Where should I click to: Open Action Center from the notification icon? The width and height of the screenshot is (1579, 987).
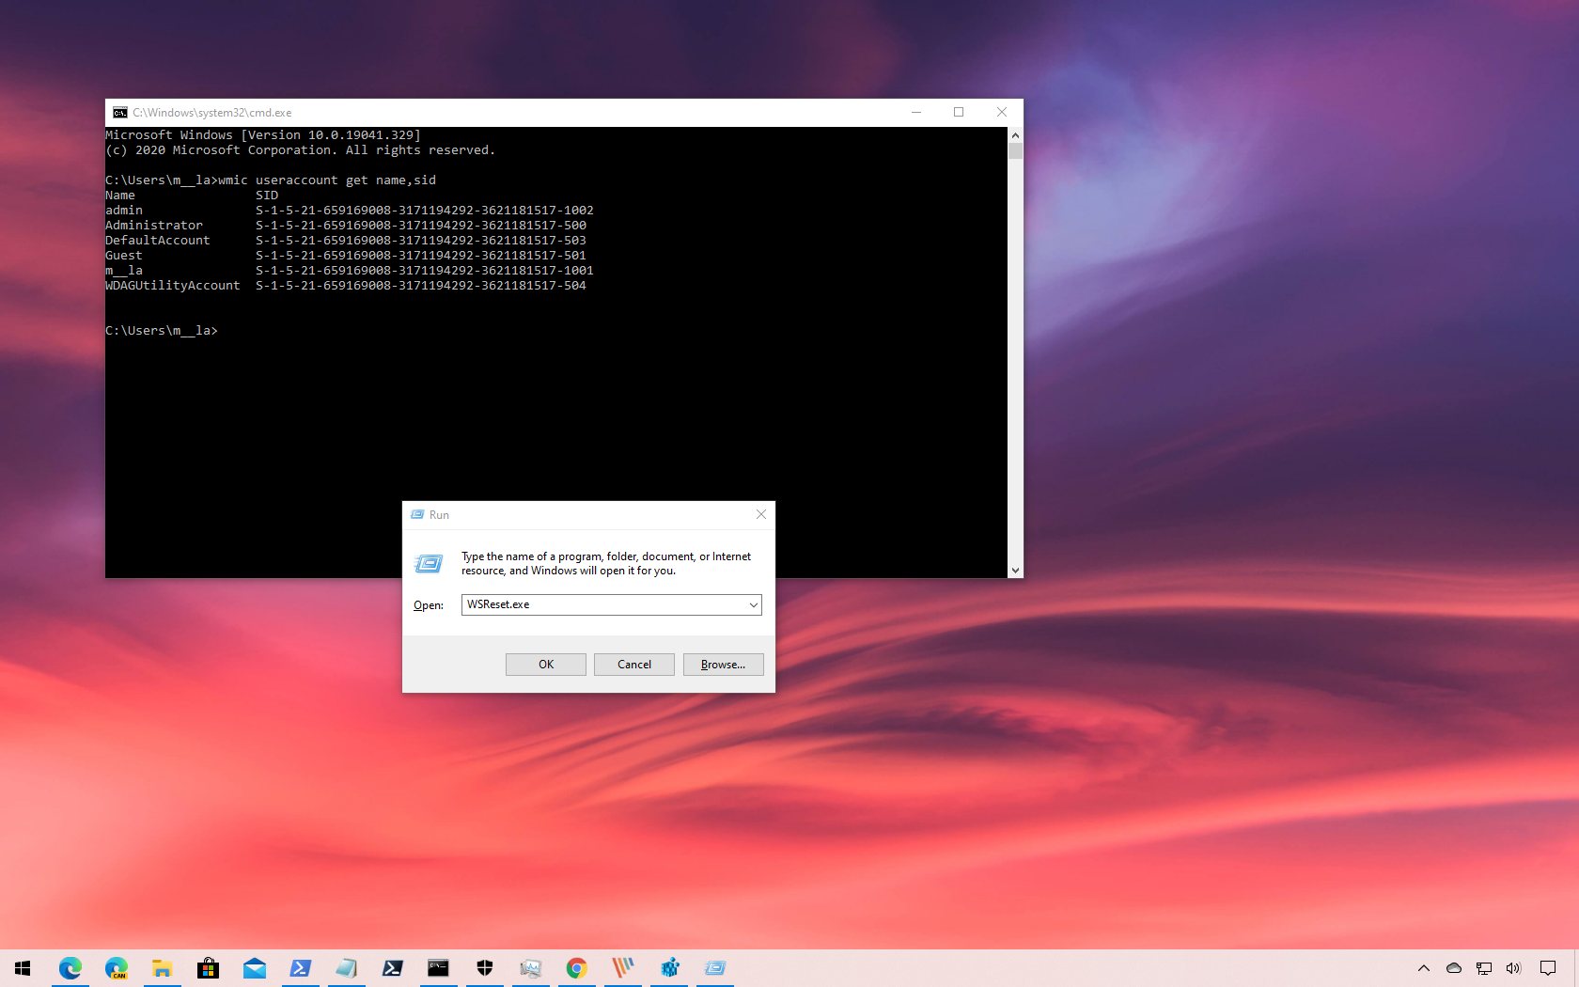(1548, 968)
